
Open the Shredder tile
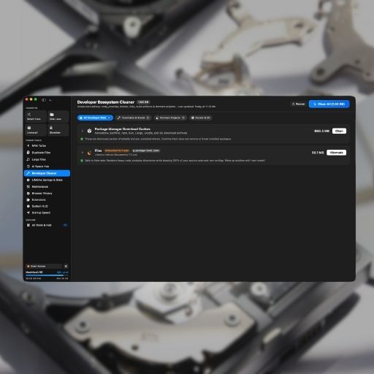pos(58,130)
